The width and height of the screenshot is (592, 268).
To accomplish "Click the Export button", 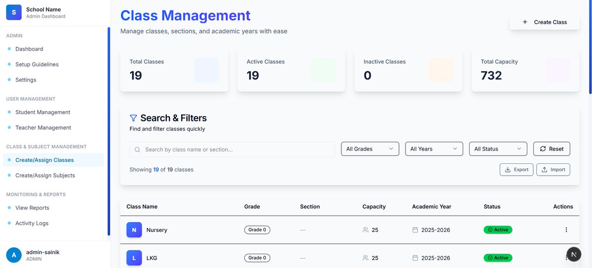I will [x=517, y=170].
